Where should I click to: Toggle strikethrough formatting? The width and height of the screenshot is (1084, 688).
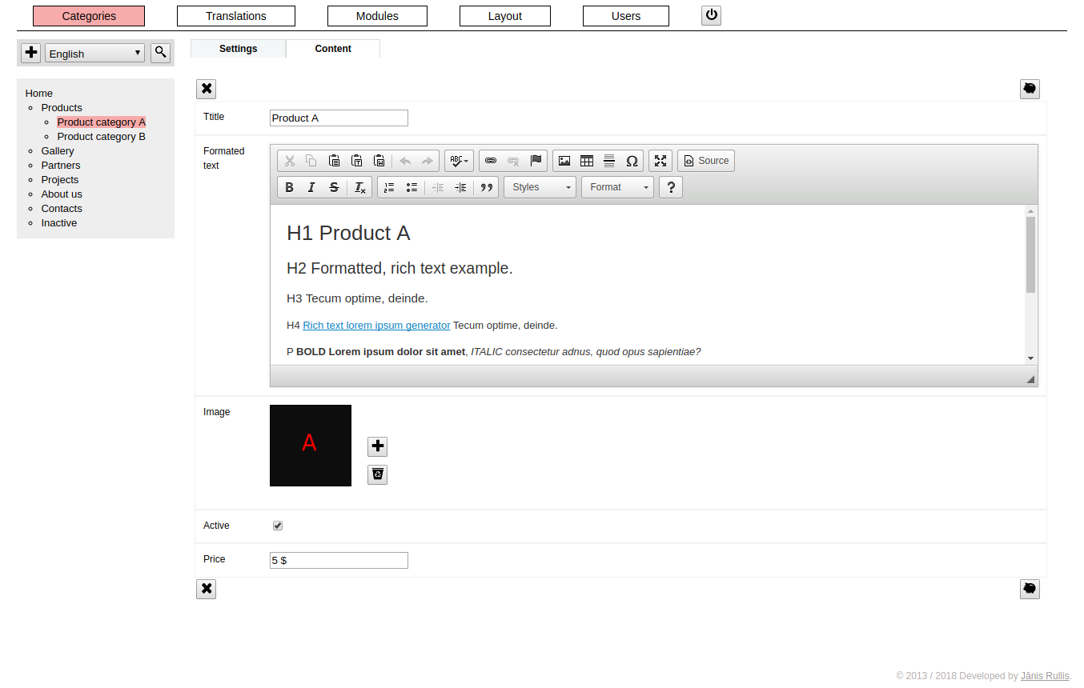coord(335,187)
